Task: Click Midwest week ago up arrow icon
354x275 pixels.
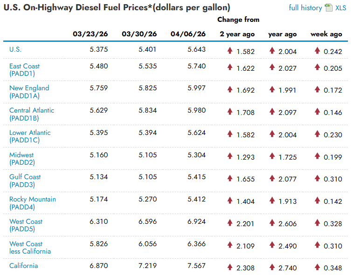Action: [317, 156]
